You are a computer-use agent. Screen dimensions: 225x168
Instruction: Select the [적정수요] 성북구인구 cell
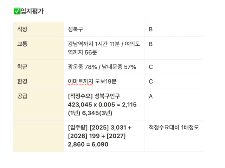104,105
